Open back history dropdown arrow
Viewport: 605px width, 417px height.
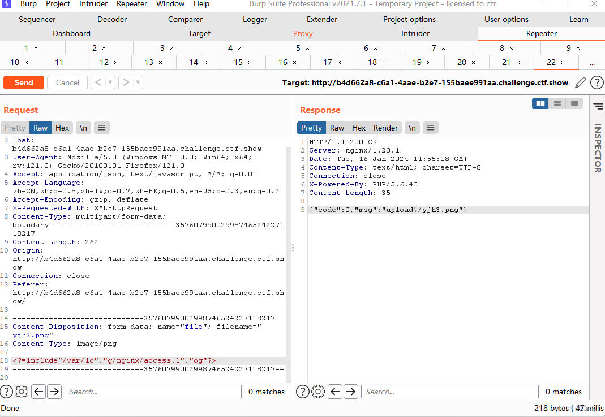point(110,82)
